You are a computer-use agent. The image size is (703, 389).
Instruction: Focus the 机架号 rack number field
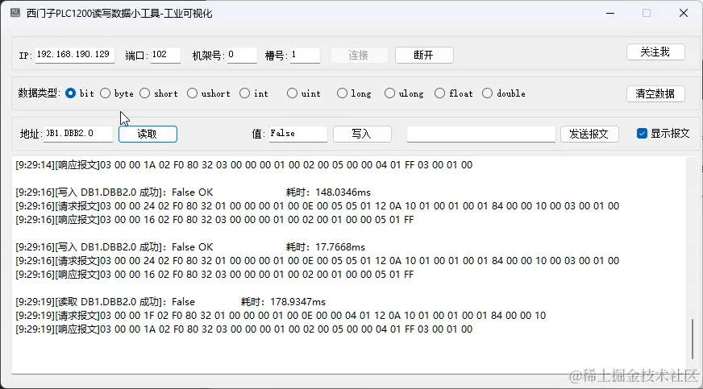[242, 55]
